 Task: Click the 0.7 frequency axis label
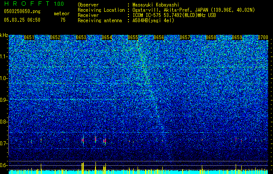(3, 144)
